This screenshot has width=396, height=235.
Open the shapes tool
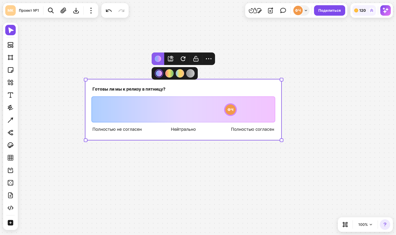point(10,83)
